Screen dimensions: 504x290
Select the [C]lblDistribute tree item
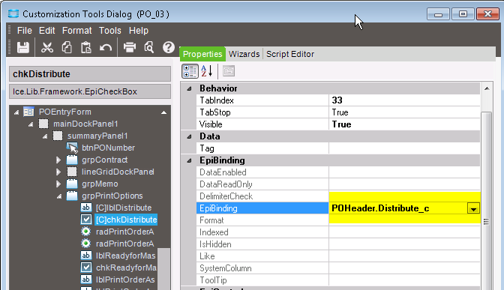pyautogui.click(x=124, y=208)
